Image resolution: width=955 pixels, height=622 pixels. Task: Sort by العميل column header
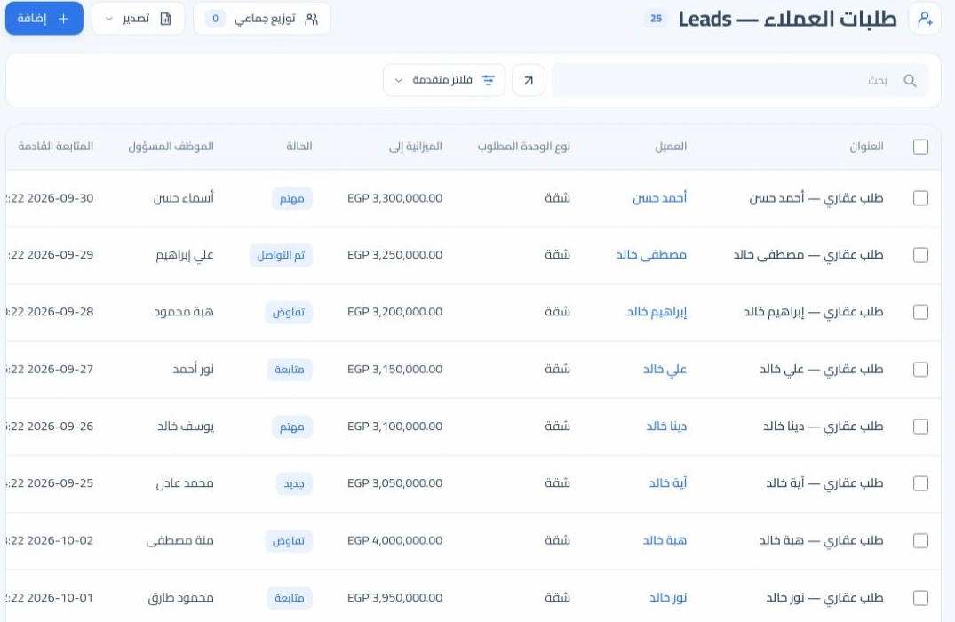671,147
